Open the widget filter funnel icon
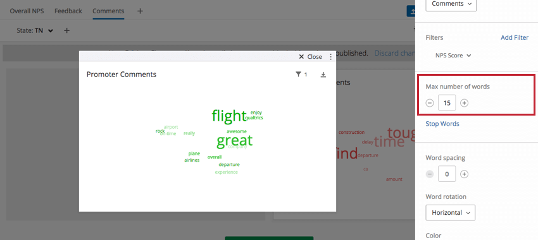 click(298, 75)
